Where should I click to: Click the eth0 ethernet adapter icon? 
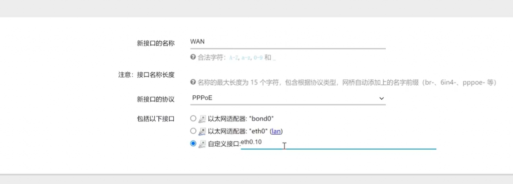tap(202, 131)
